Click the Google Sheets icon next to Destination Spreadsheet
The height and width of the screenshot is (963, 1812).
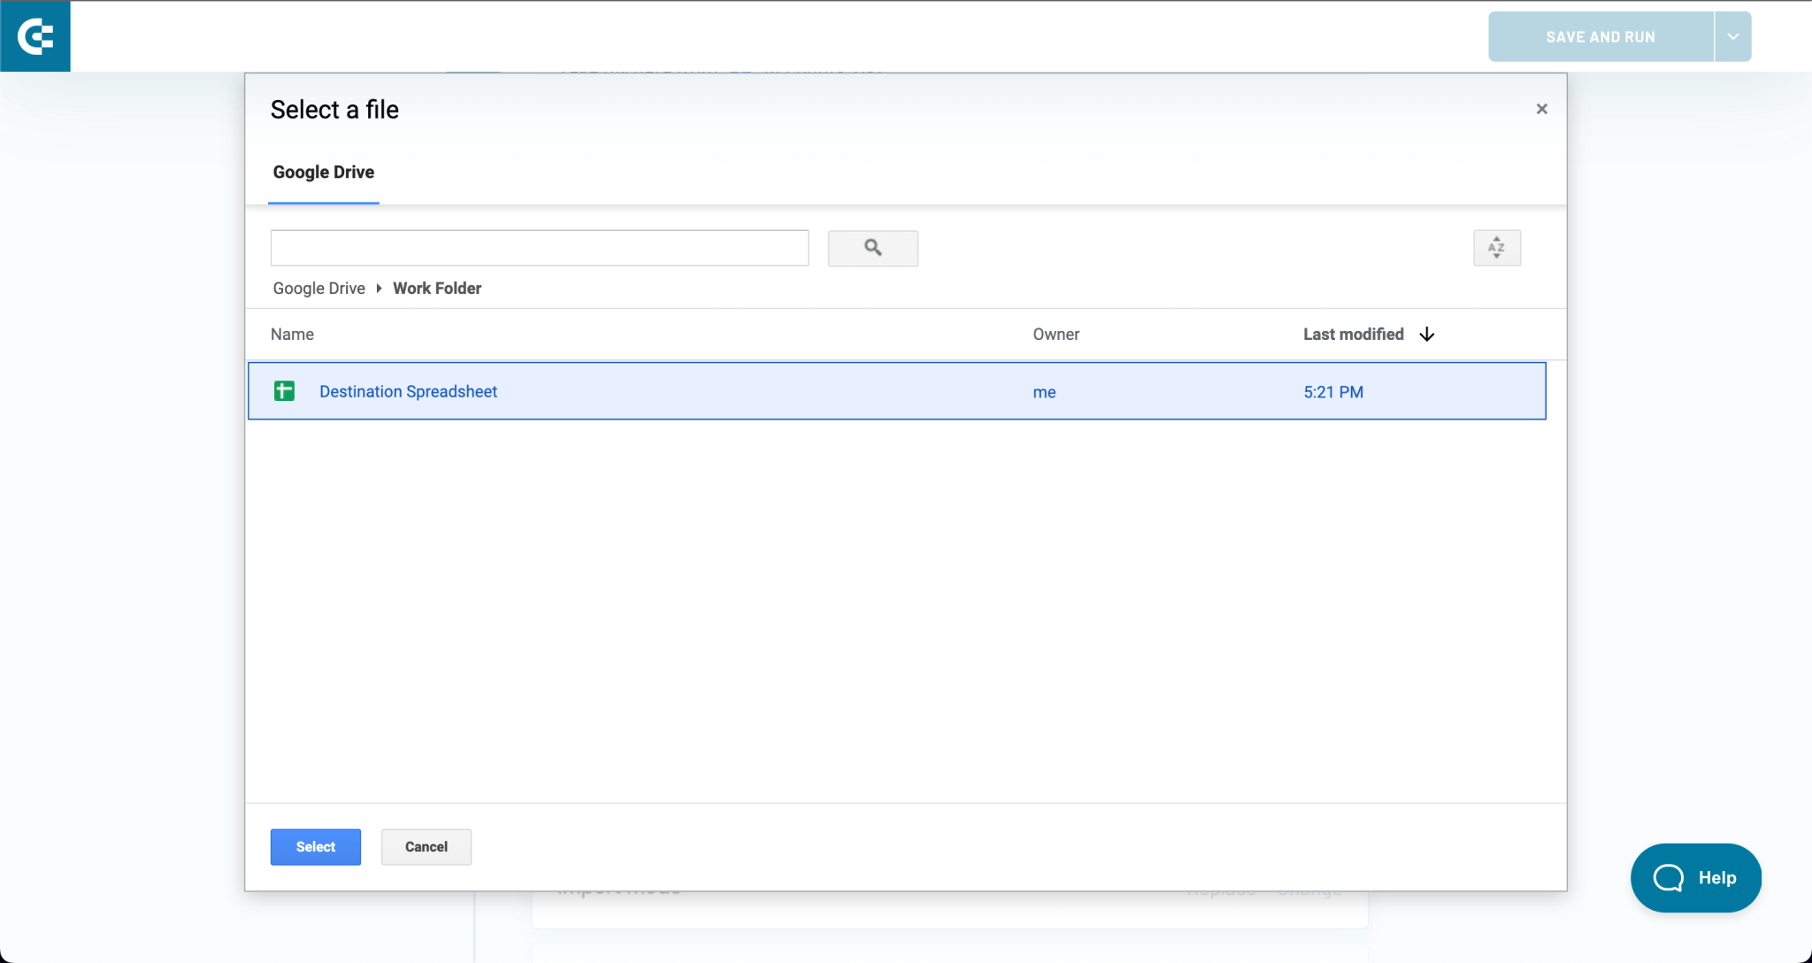pyautogui.click(x=283, y=390)
